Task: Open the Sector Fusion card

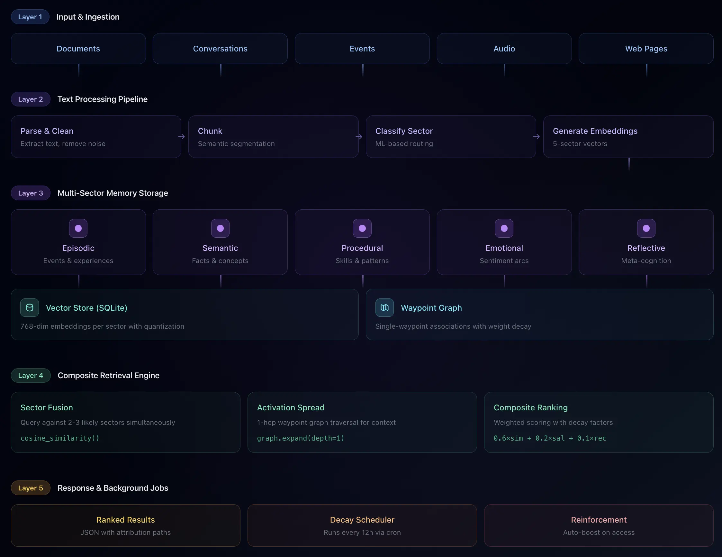Action: [x=126, y=422]
